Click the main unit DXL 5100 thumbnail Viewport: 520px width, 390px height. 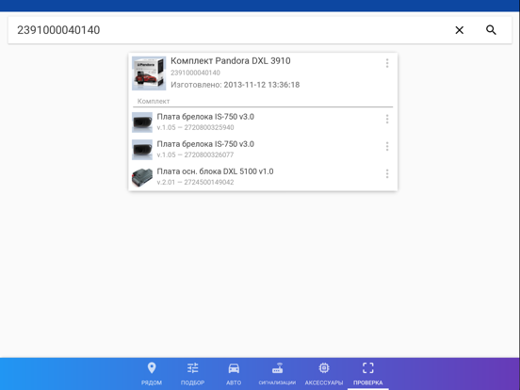[142, 177]
